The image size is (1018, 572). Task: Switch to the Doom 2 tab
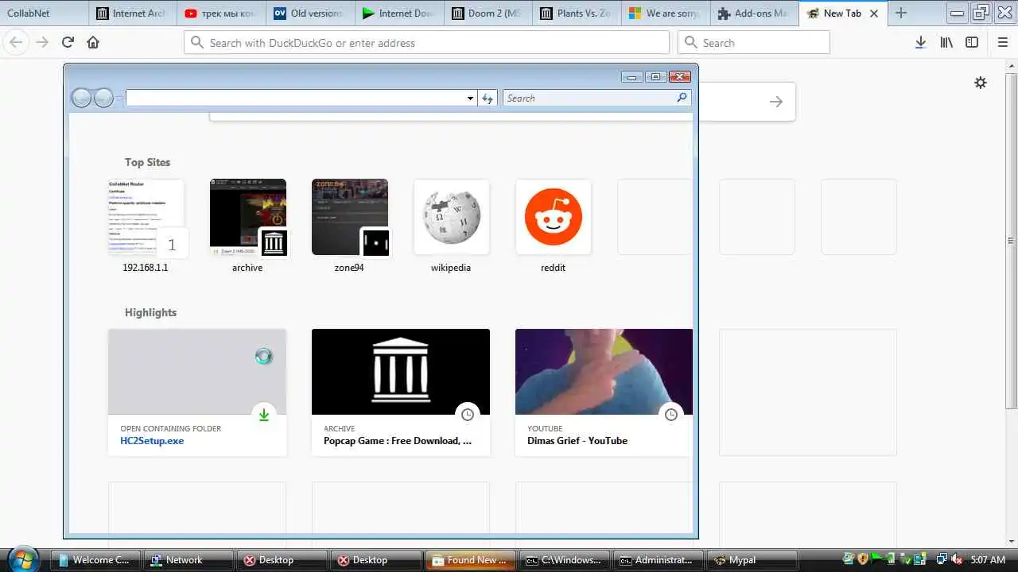pyautogui.click(x=488, y=14)
